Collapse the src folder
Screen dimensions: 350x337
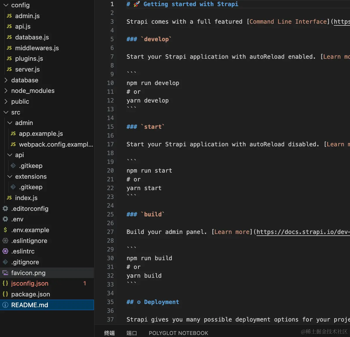coord(6,112)
